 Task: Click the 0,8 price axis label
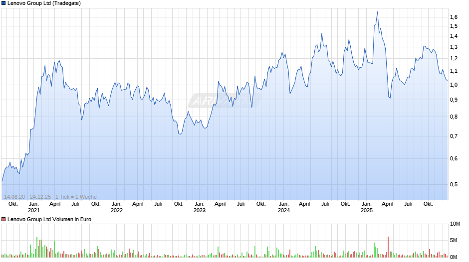point(454,117)
